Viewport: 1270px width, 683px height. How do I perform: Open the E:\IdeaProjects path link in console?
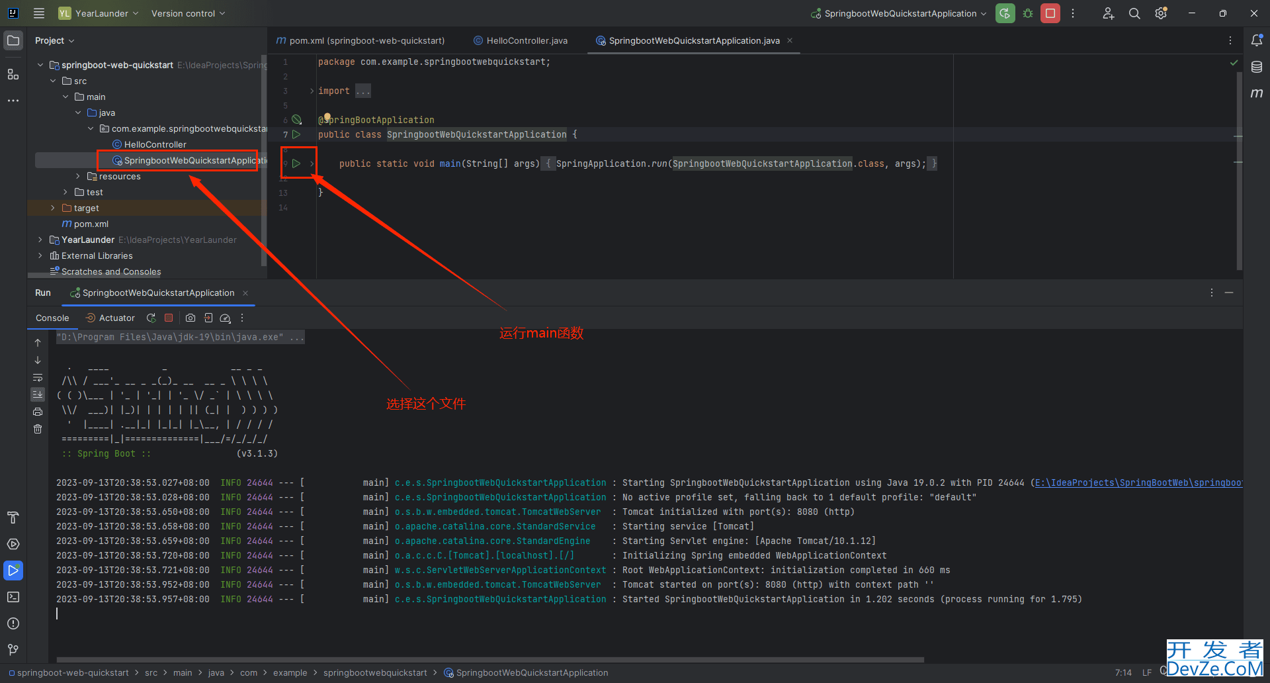[x=1138, y=482]
